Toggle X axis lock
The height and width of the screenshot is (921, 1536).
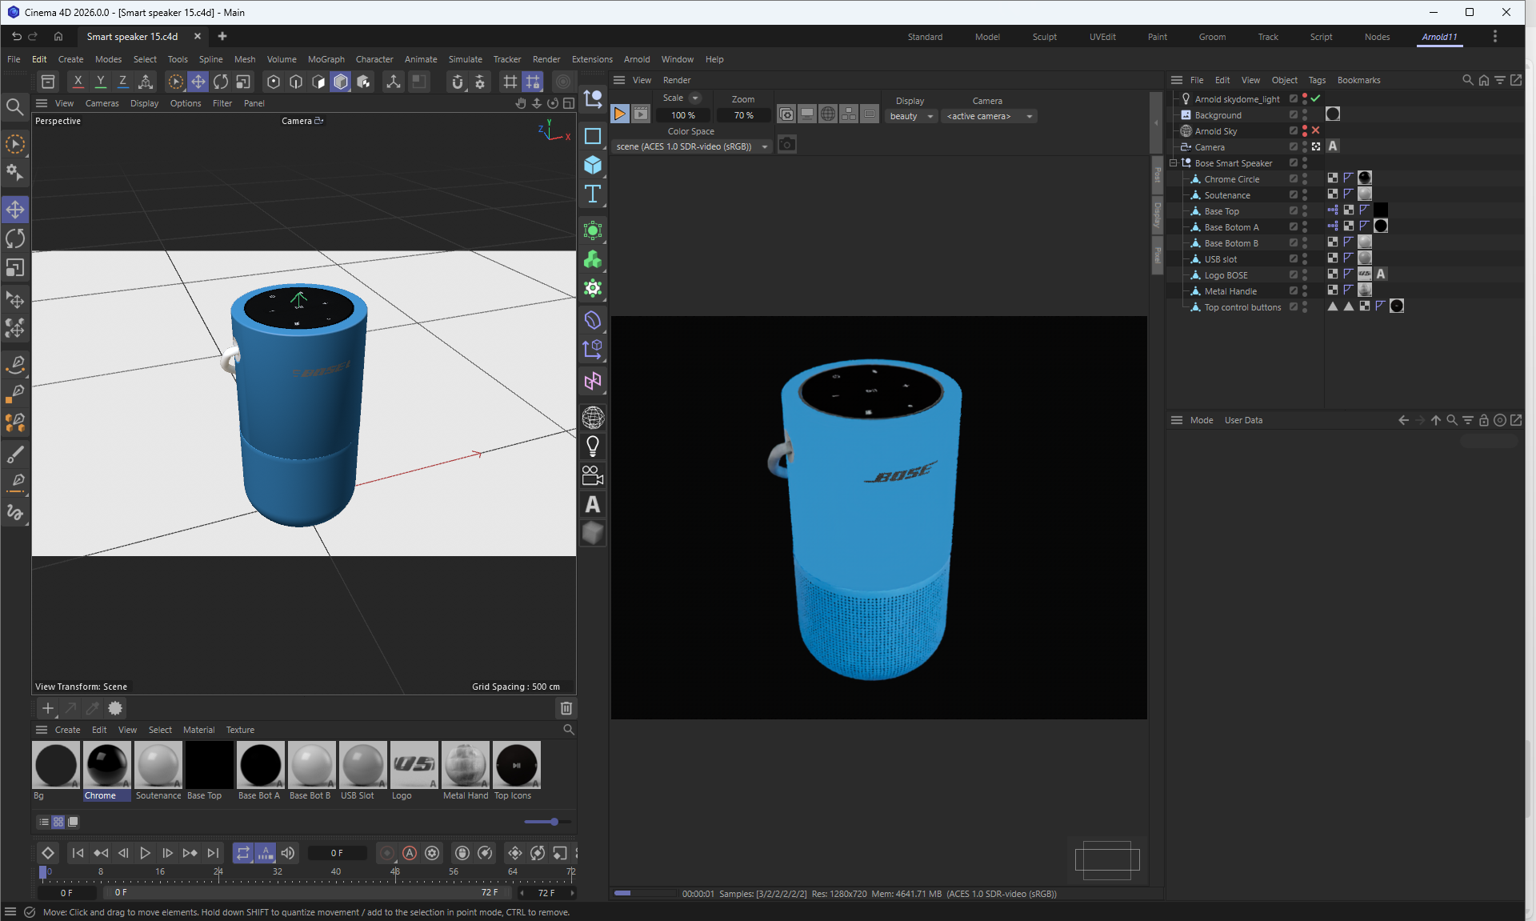pyautogui.click(x=78, y=82)
